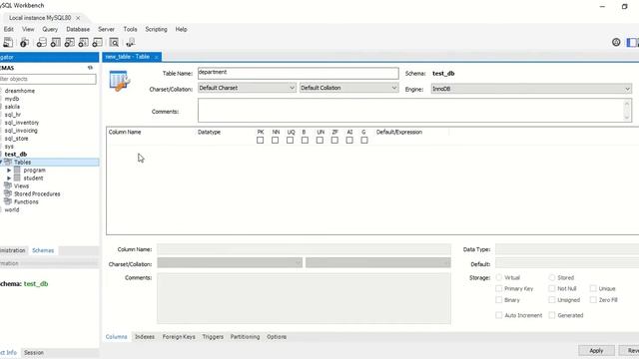Expand the program table node
The image size is (639, 359).
coord(9,171)
